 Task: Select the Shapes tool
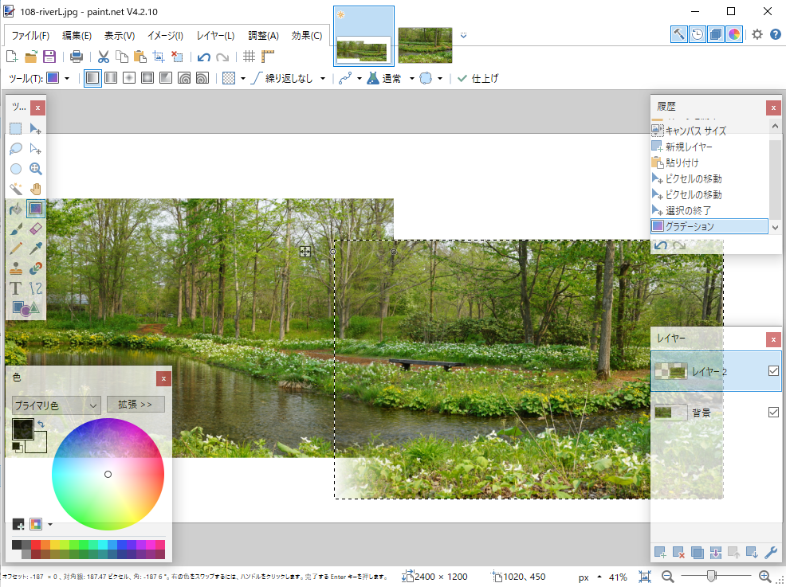tap(25, 308)
